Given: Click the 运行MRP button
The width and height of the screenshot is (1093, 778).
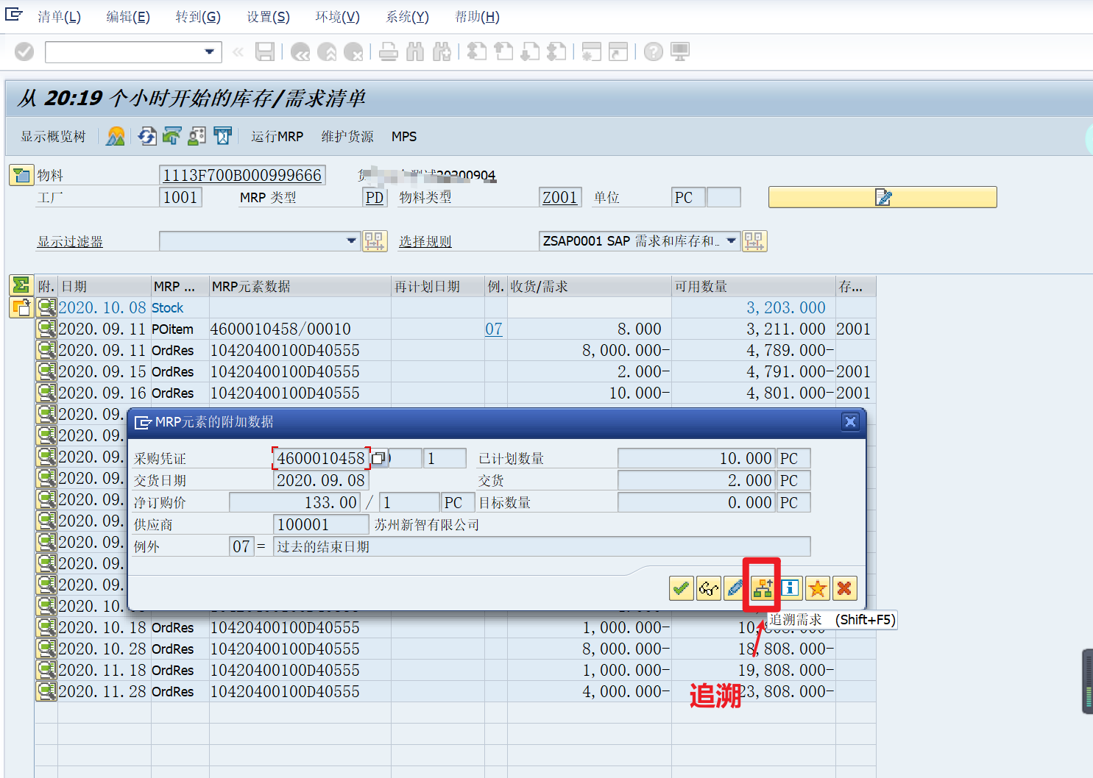Looking at the screenshot, I should [277, 137].
